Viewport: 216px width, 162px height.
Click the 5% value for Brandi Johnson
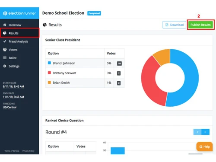[109, 63]
